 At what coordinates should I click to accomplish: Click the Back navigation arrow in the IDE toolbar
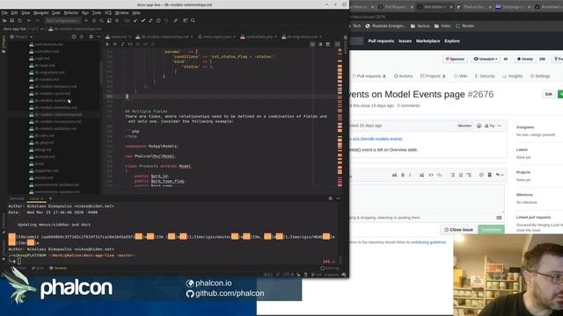click(x=29, y=21)
